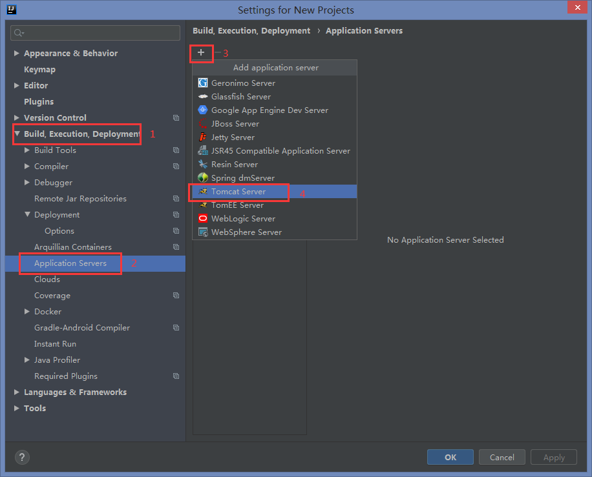Go to Keymap settings
Viewport: 592px width, 477px height.
39,70
